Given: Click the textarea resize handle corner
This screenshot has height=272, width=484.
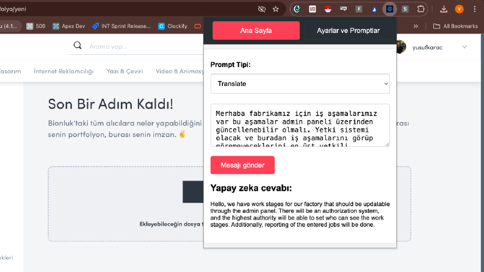Looking at the screenshot, I should (x=388, y=145).
